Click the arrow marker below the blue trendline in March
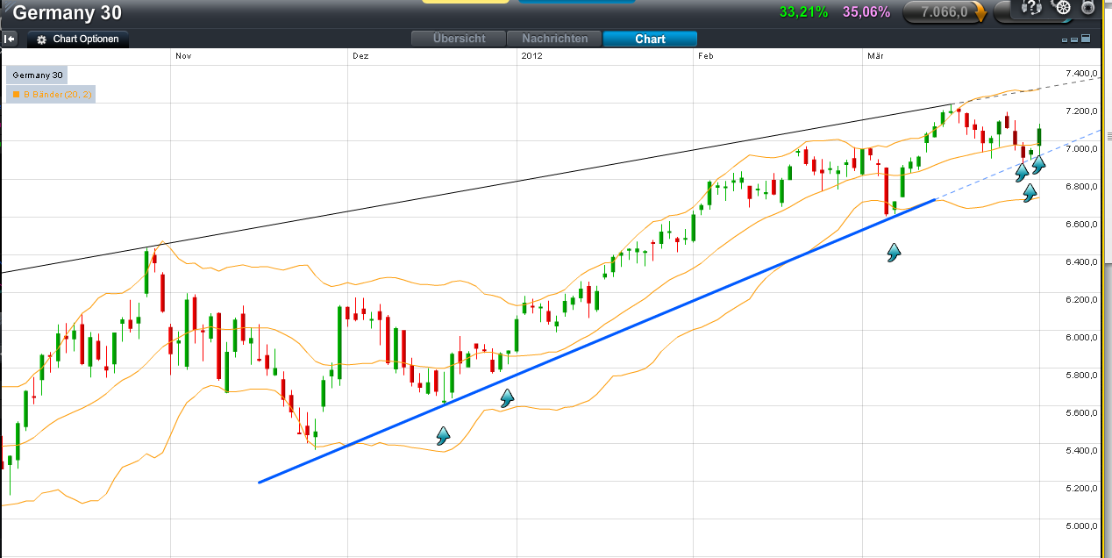This screenshot has width=1112, height=558. (x=894, y=254)
